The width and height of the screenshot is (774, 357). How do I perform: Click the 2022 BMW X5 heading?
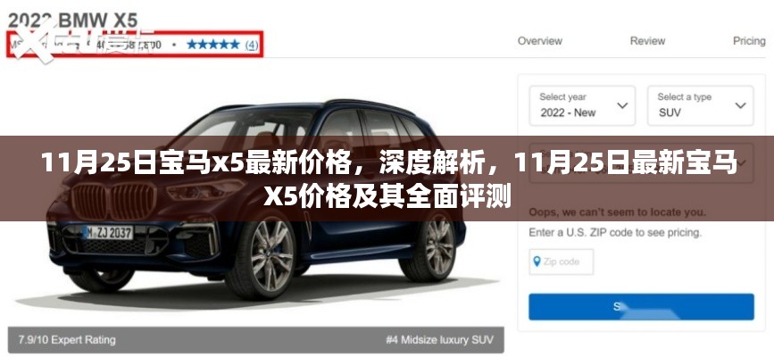pos(72,21)
